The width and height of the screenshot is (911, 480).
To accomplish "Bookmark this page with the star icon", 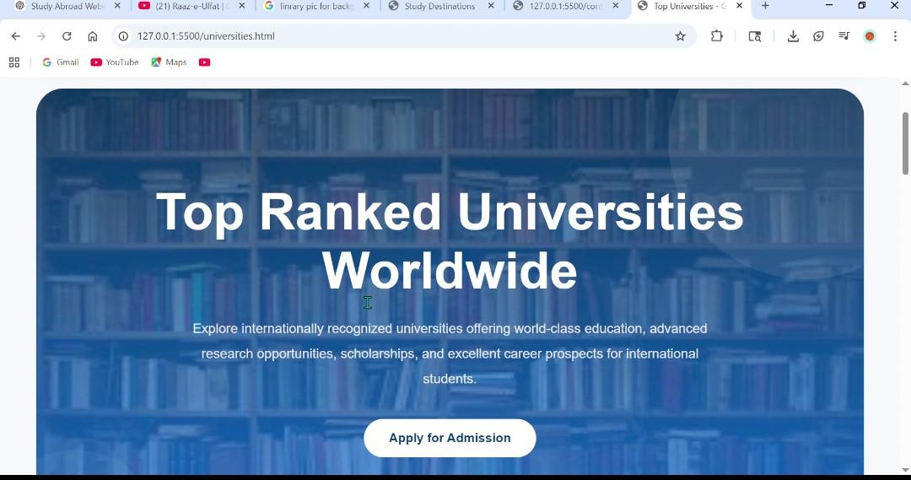I will coord(681,36).
